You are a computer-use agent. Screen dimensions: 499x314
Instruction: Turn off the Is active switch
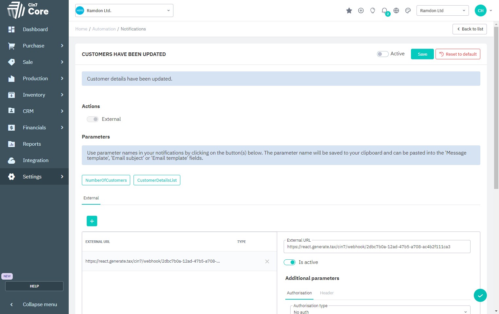(x=290, y=262)
